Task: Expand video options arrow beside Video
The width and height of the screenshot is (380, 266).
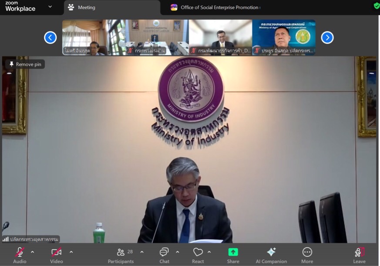Action: tap(71, 252)
